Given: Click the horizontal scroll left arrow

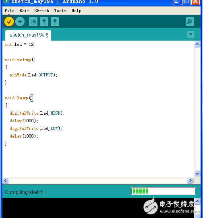Looking at the screenshot, I should pos(6,181).
